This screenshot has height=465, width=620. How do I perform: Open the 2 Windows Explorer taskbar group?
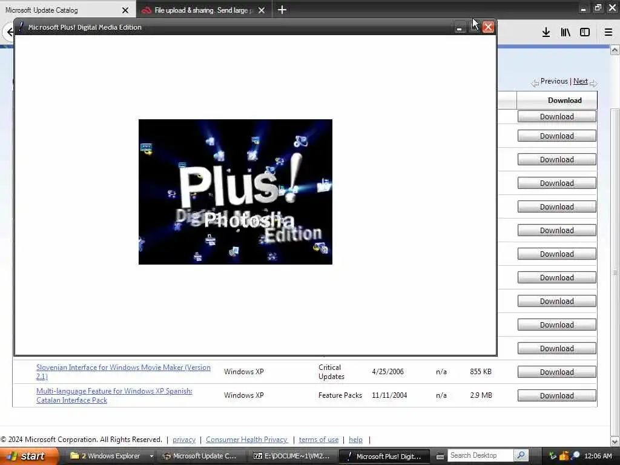click(x=111, y=457)
